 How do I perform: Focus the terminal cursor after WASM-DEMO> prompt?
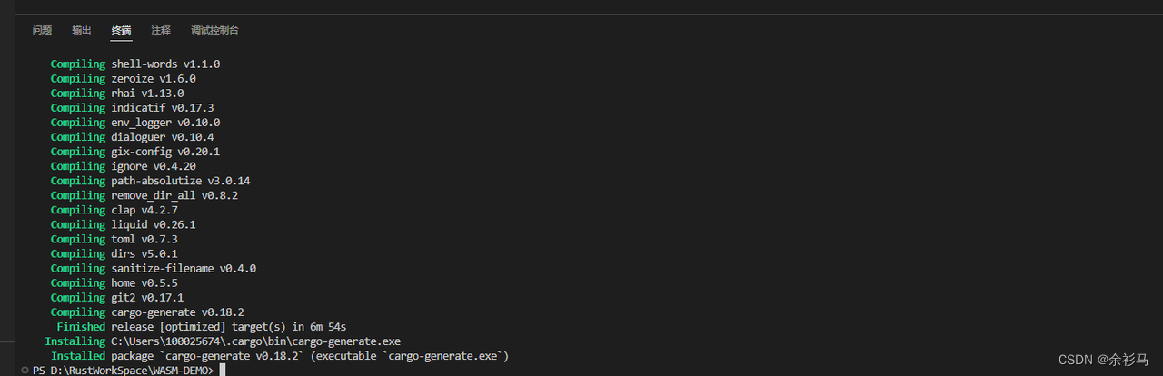[222, 371]
